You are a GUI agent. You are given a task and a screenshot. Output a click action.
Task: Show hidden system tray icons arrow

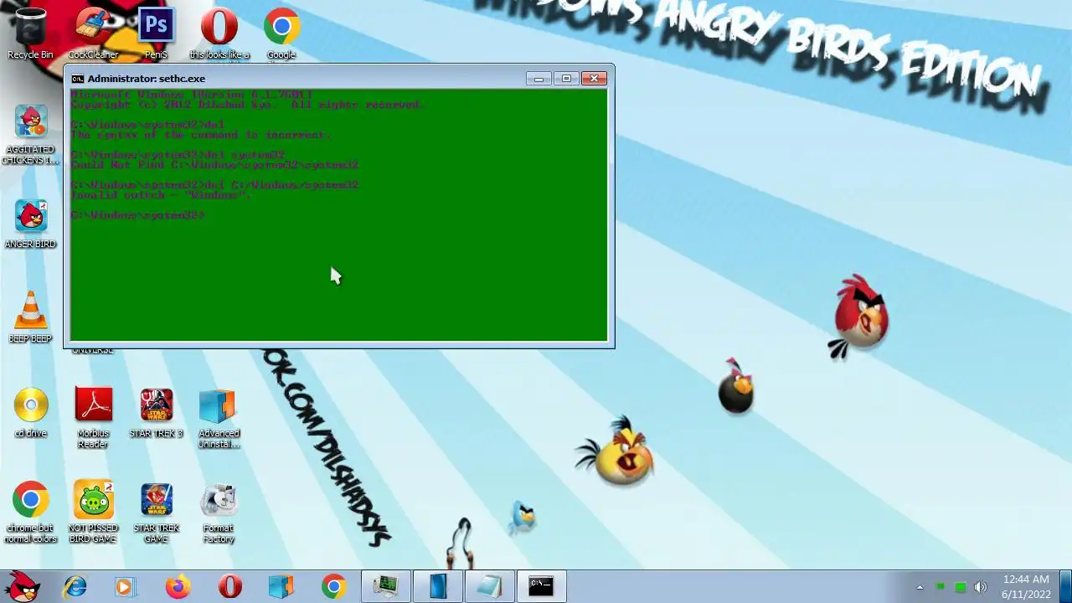(920, 587)
